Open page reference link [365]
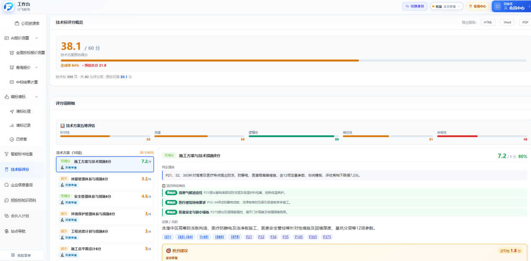Image resolution: width=531 pixels, height=261 pixels. click(x=219, y=237)
